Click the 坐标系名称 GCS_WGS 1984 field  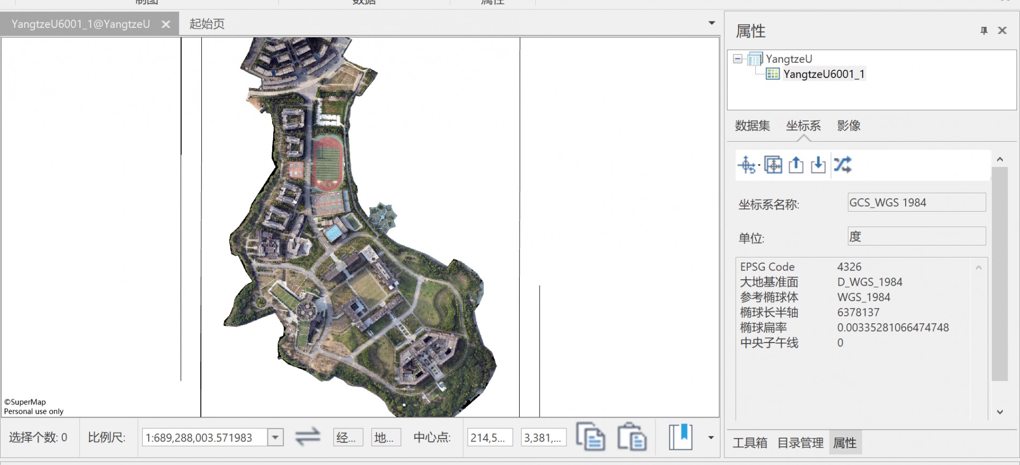point(916,202)
